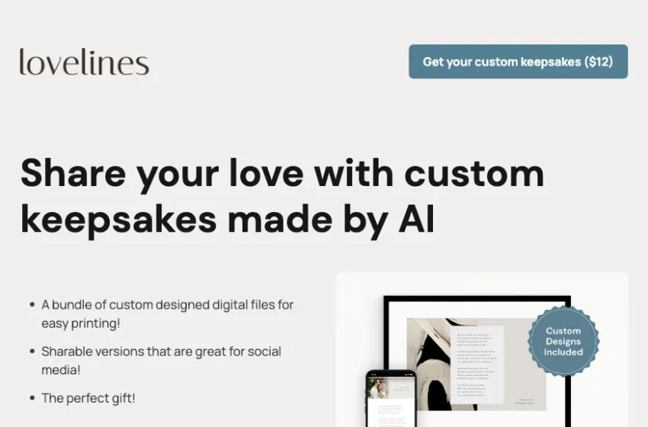This screenshot has height=427, width=648.
Task: Click the Get your custom keepsakes ($12) button
Action: tap(518, 62)
